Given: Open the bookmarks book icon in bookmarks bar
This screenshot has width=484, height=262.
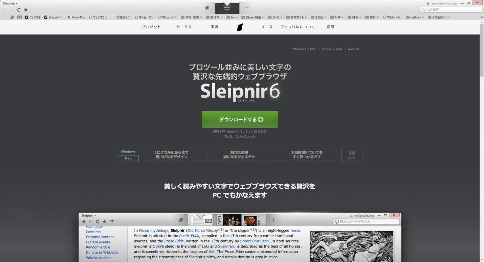Looking at the screenshot, I should pos(5,17).
